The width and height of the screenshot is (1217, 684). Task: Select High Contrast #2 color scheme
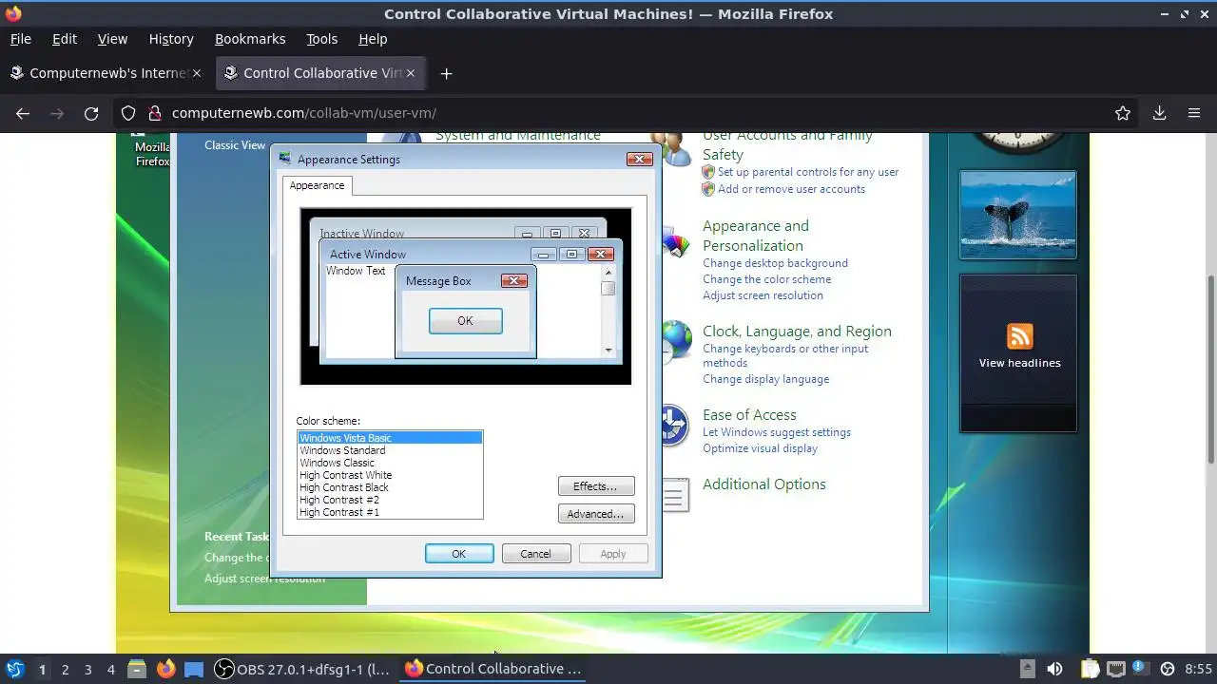pyautogui.click(x=390, y=500)
